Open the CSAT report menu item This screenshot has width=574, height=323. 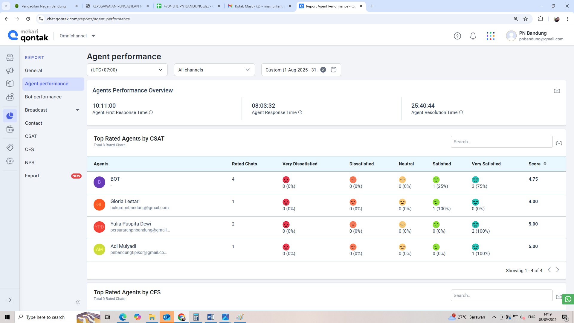pos(31,136)
